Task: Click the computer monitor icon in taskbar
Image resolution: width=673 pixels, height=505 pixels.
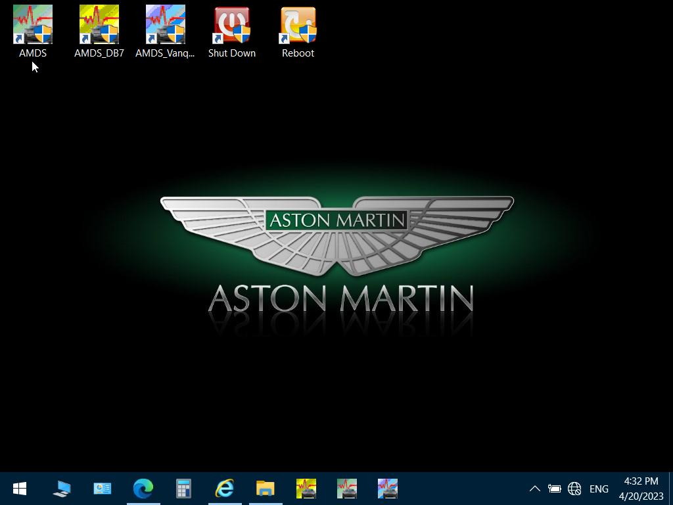Action: 62,489
